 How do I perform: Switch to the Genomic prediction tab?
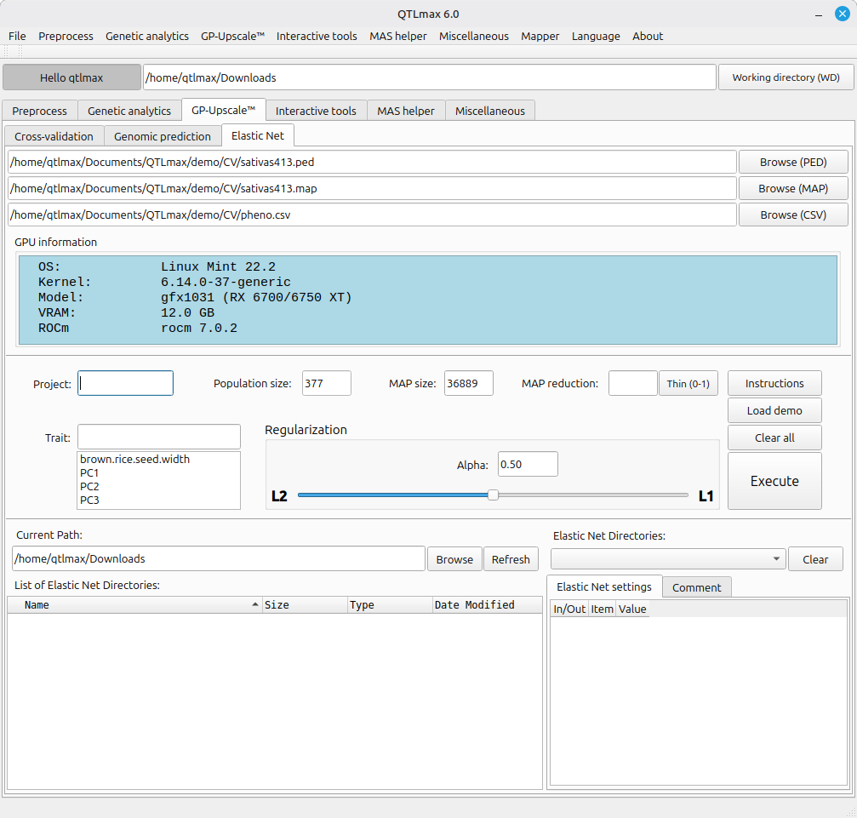pyautogui.click(x=162, y=136)
